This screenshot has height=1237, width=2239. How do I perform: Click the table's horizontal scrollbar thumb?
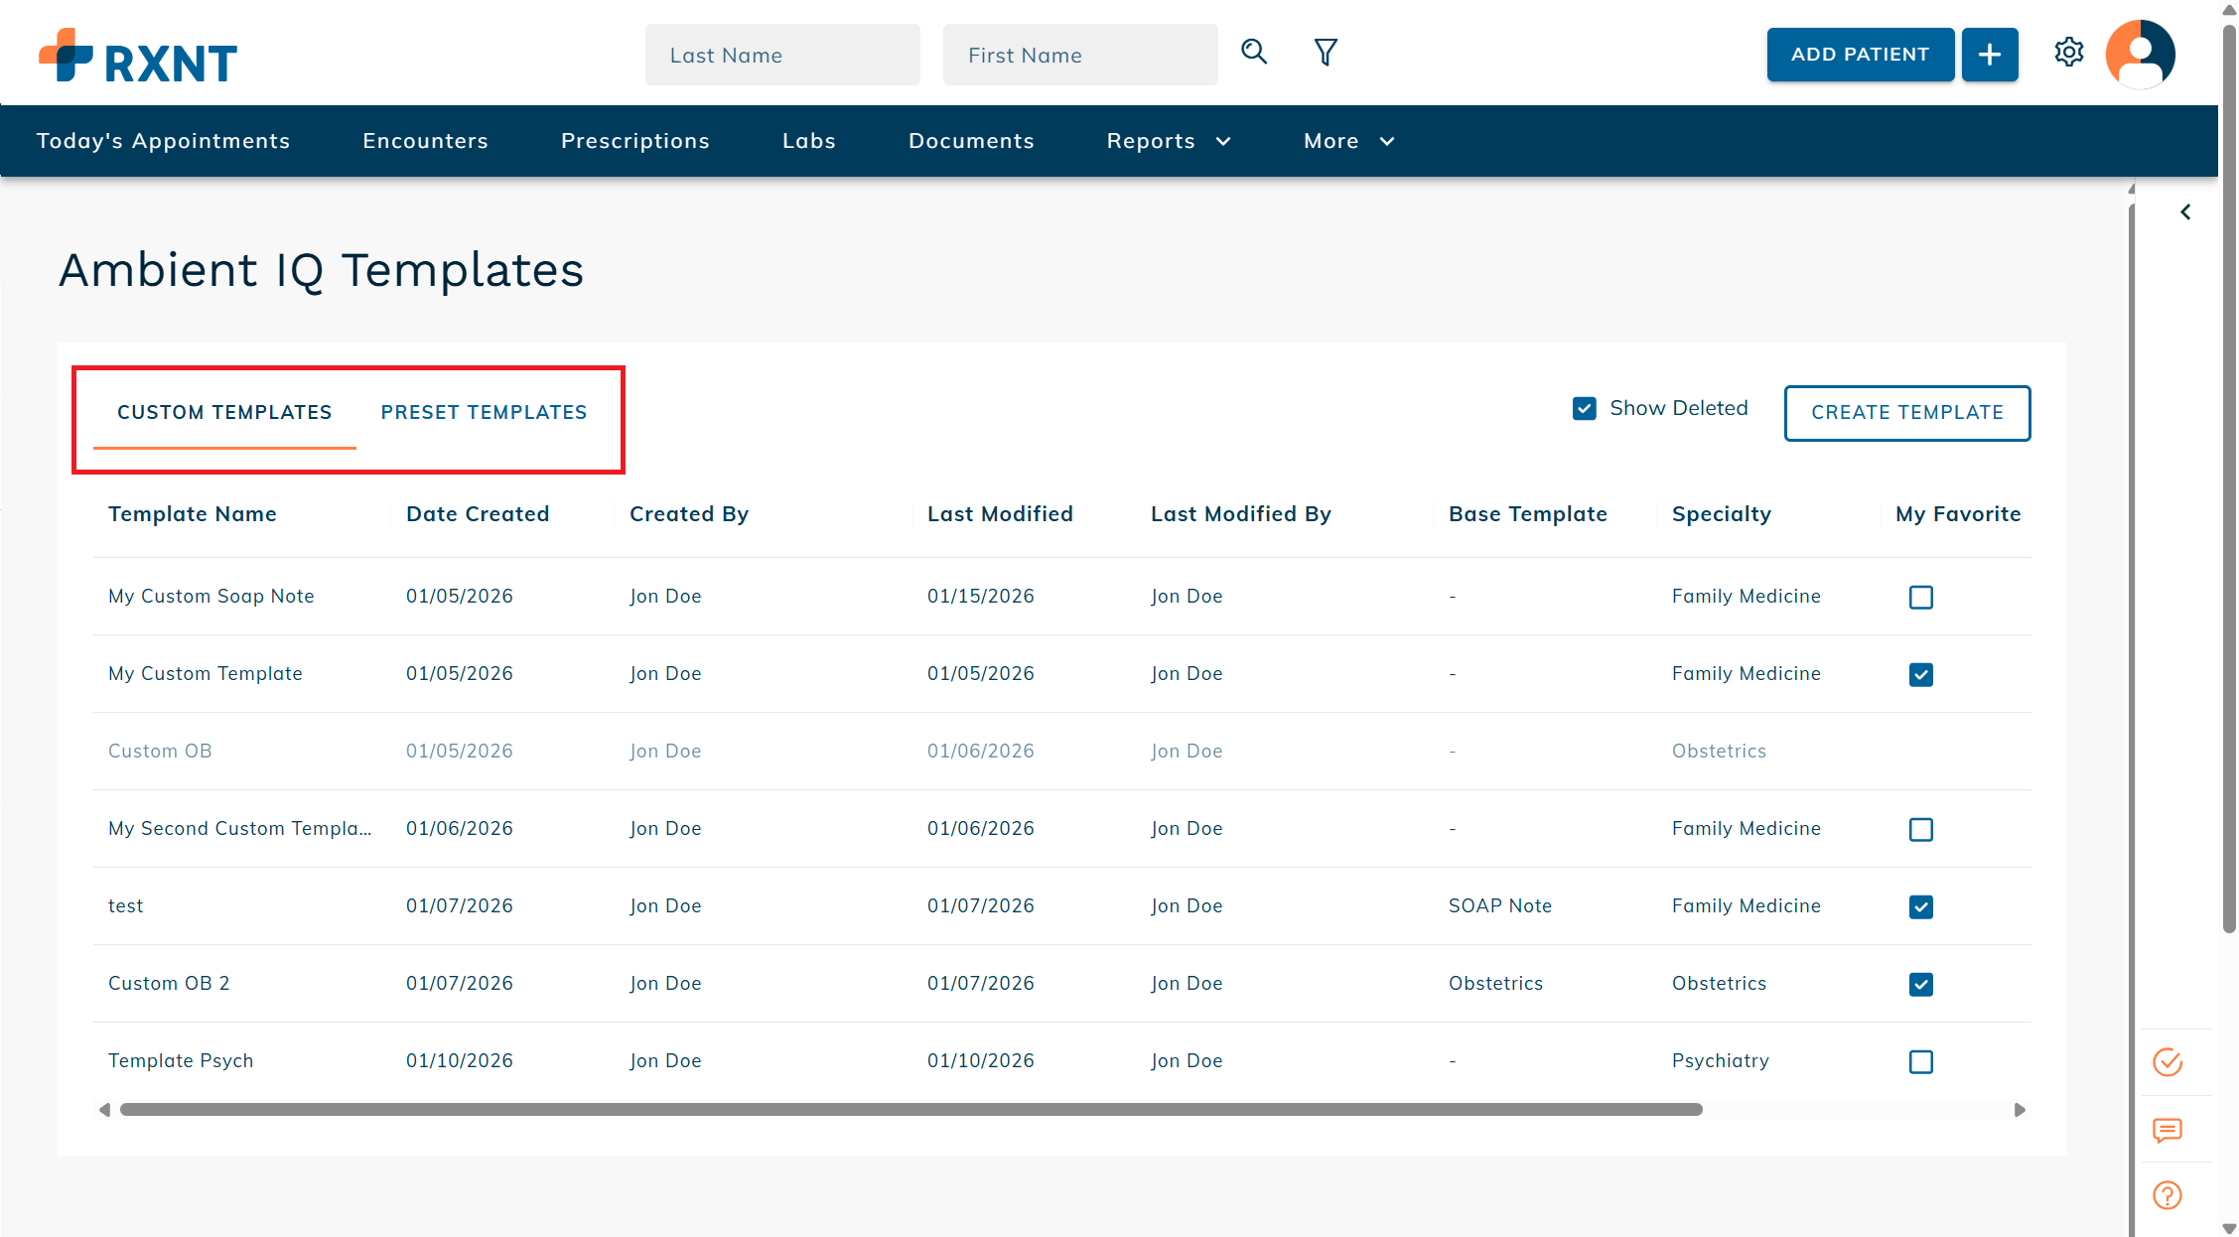tap(910, 1109)
